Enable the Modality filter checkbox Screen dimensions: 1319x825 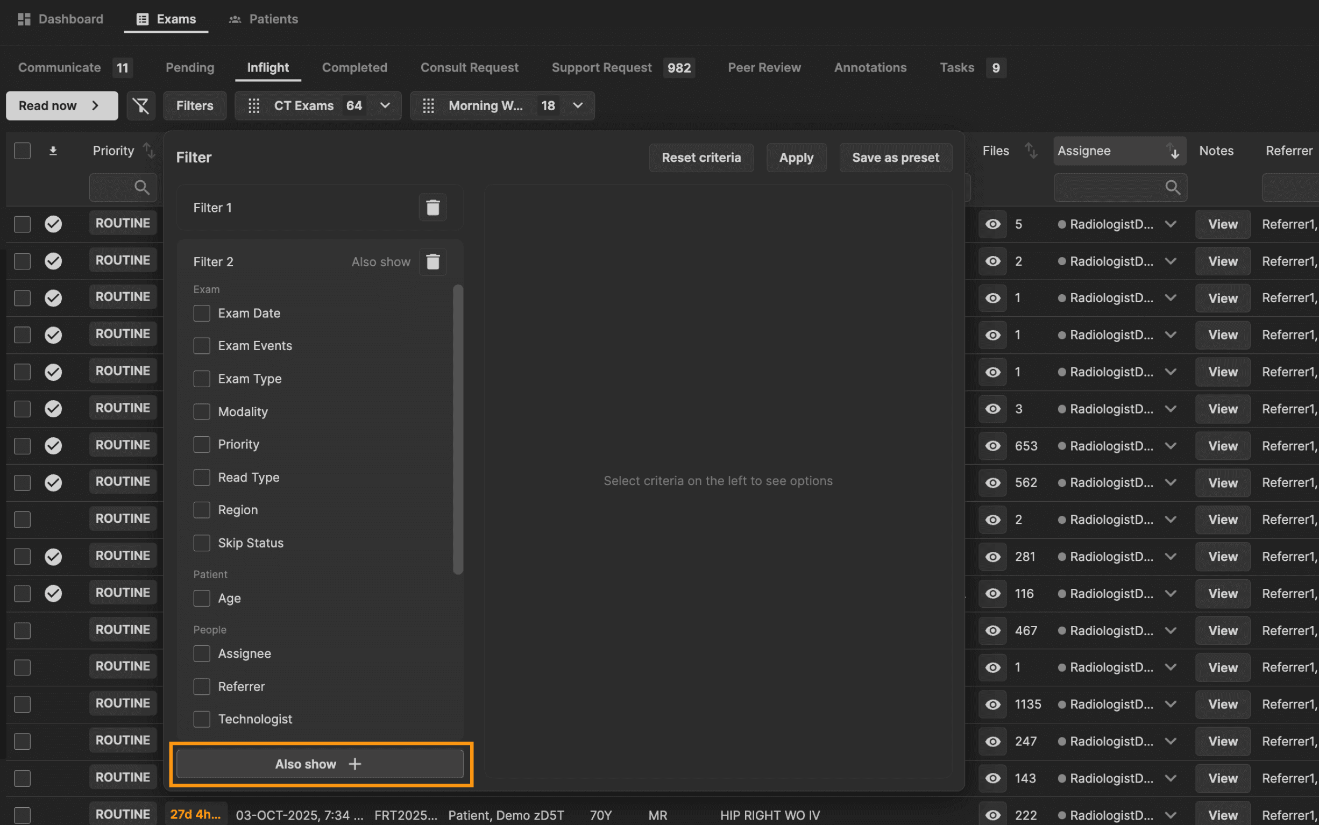tap(202, 412)
